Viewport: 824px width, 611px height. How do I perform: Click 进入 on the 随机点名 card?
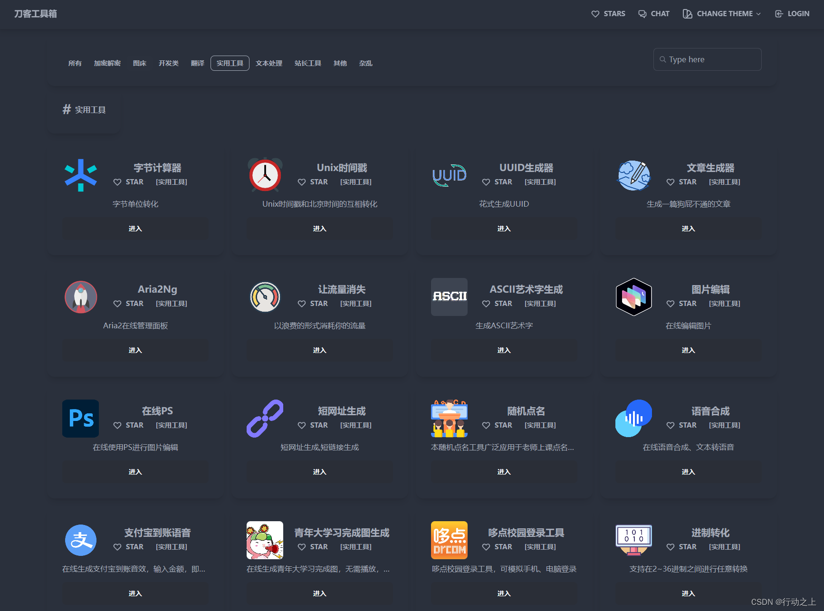coord(504,471)
